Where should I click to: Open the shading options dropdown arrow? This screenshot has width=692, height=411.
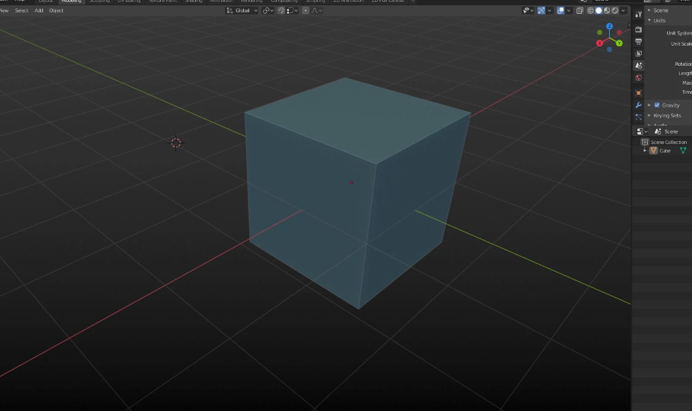[x=623, y=10]
